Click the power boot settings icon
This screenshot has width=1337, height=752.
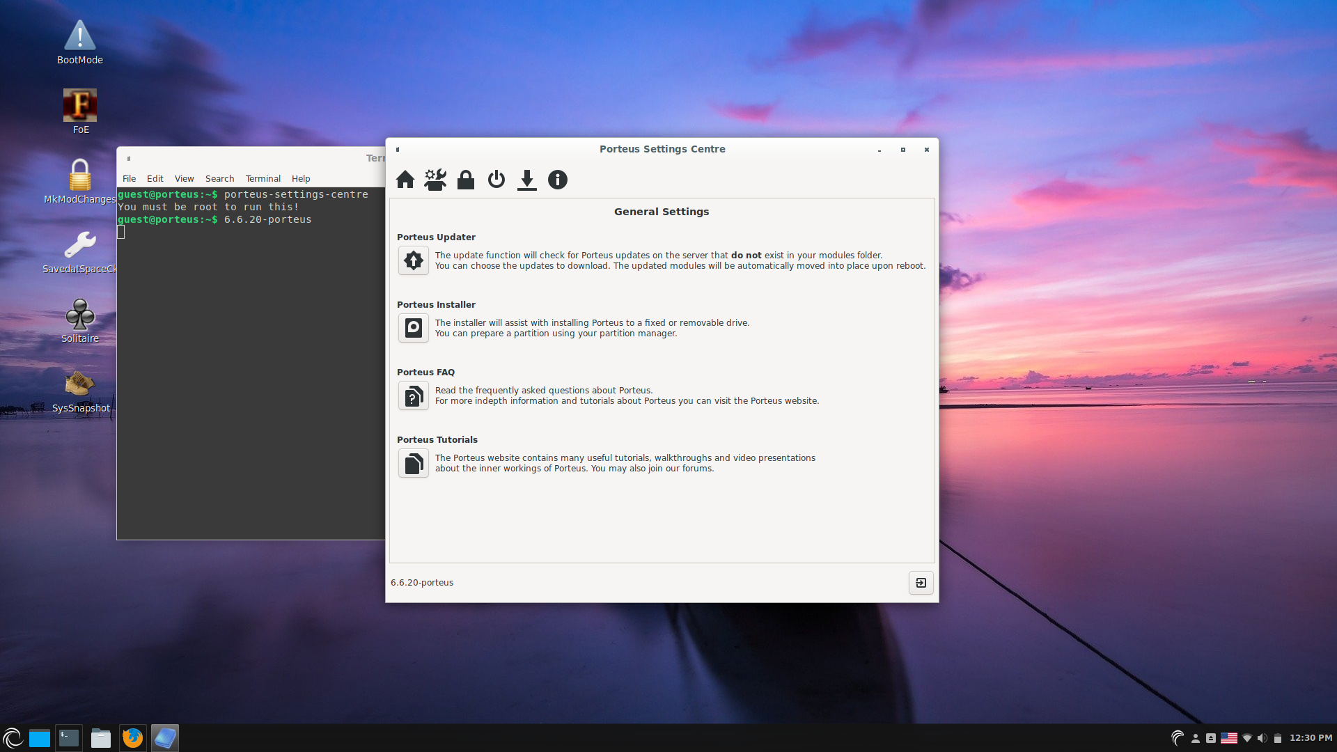[497, 180]
